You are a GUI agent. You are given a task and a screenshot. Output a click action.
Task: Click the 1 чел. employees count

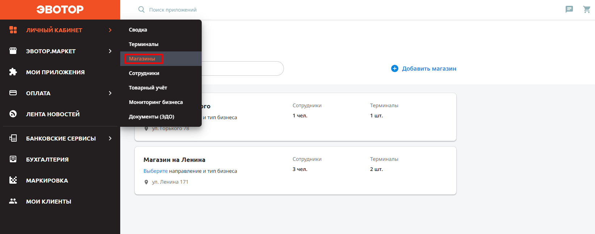point(300,116)
